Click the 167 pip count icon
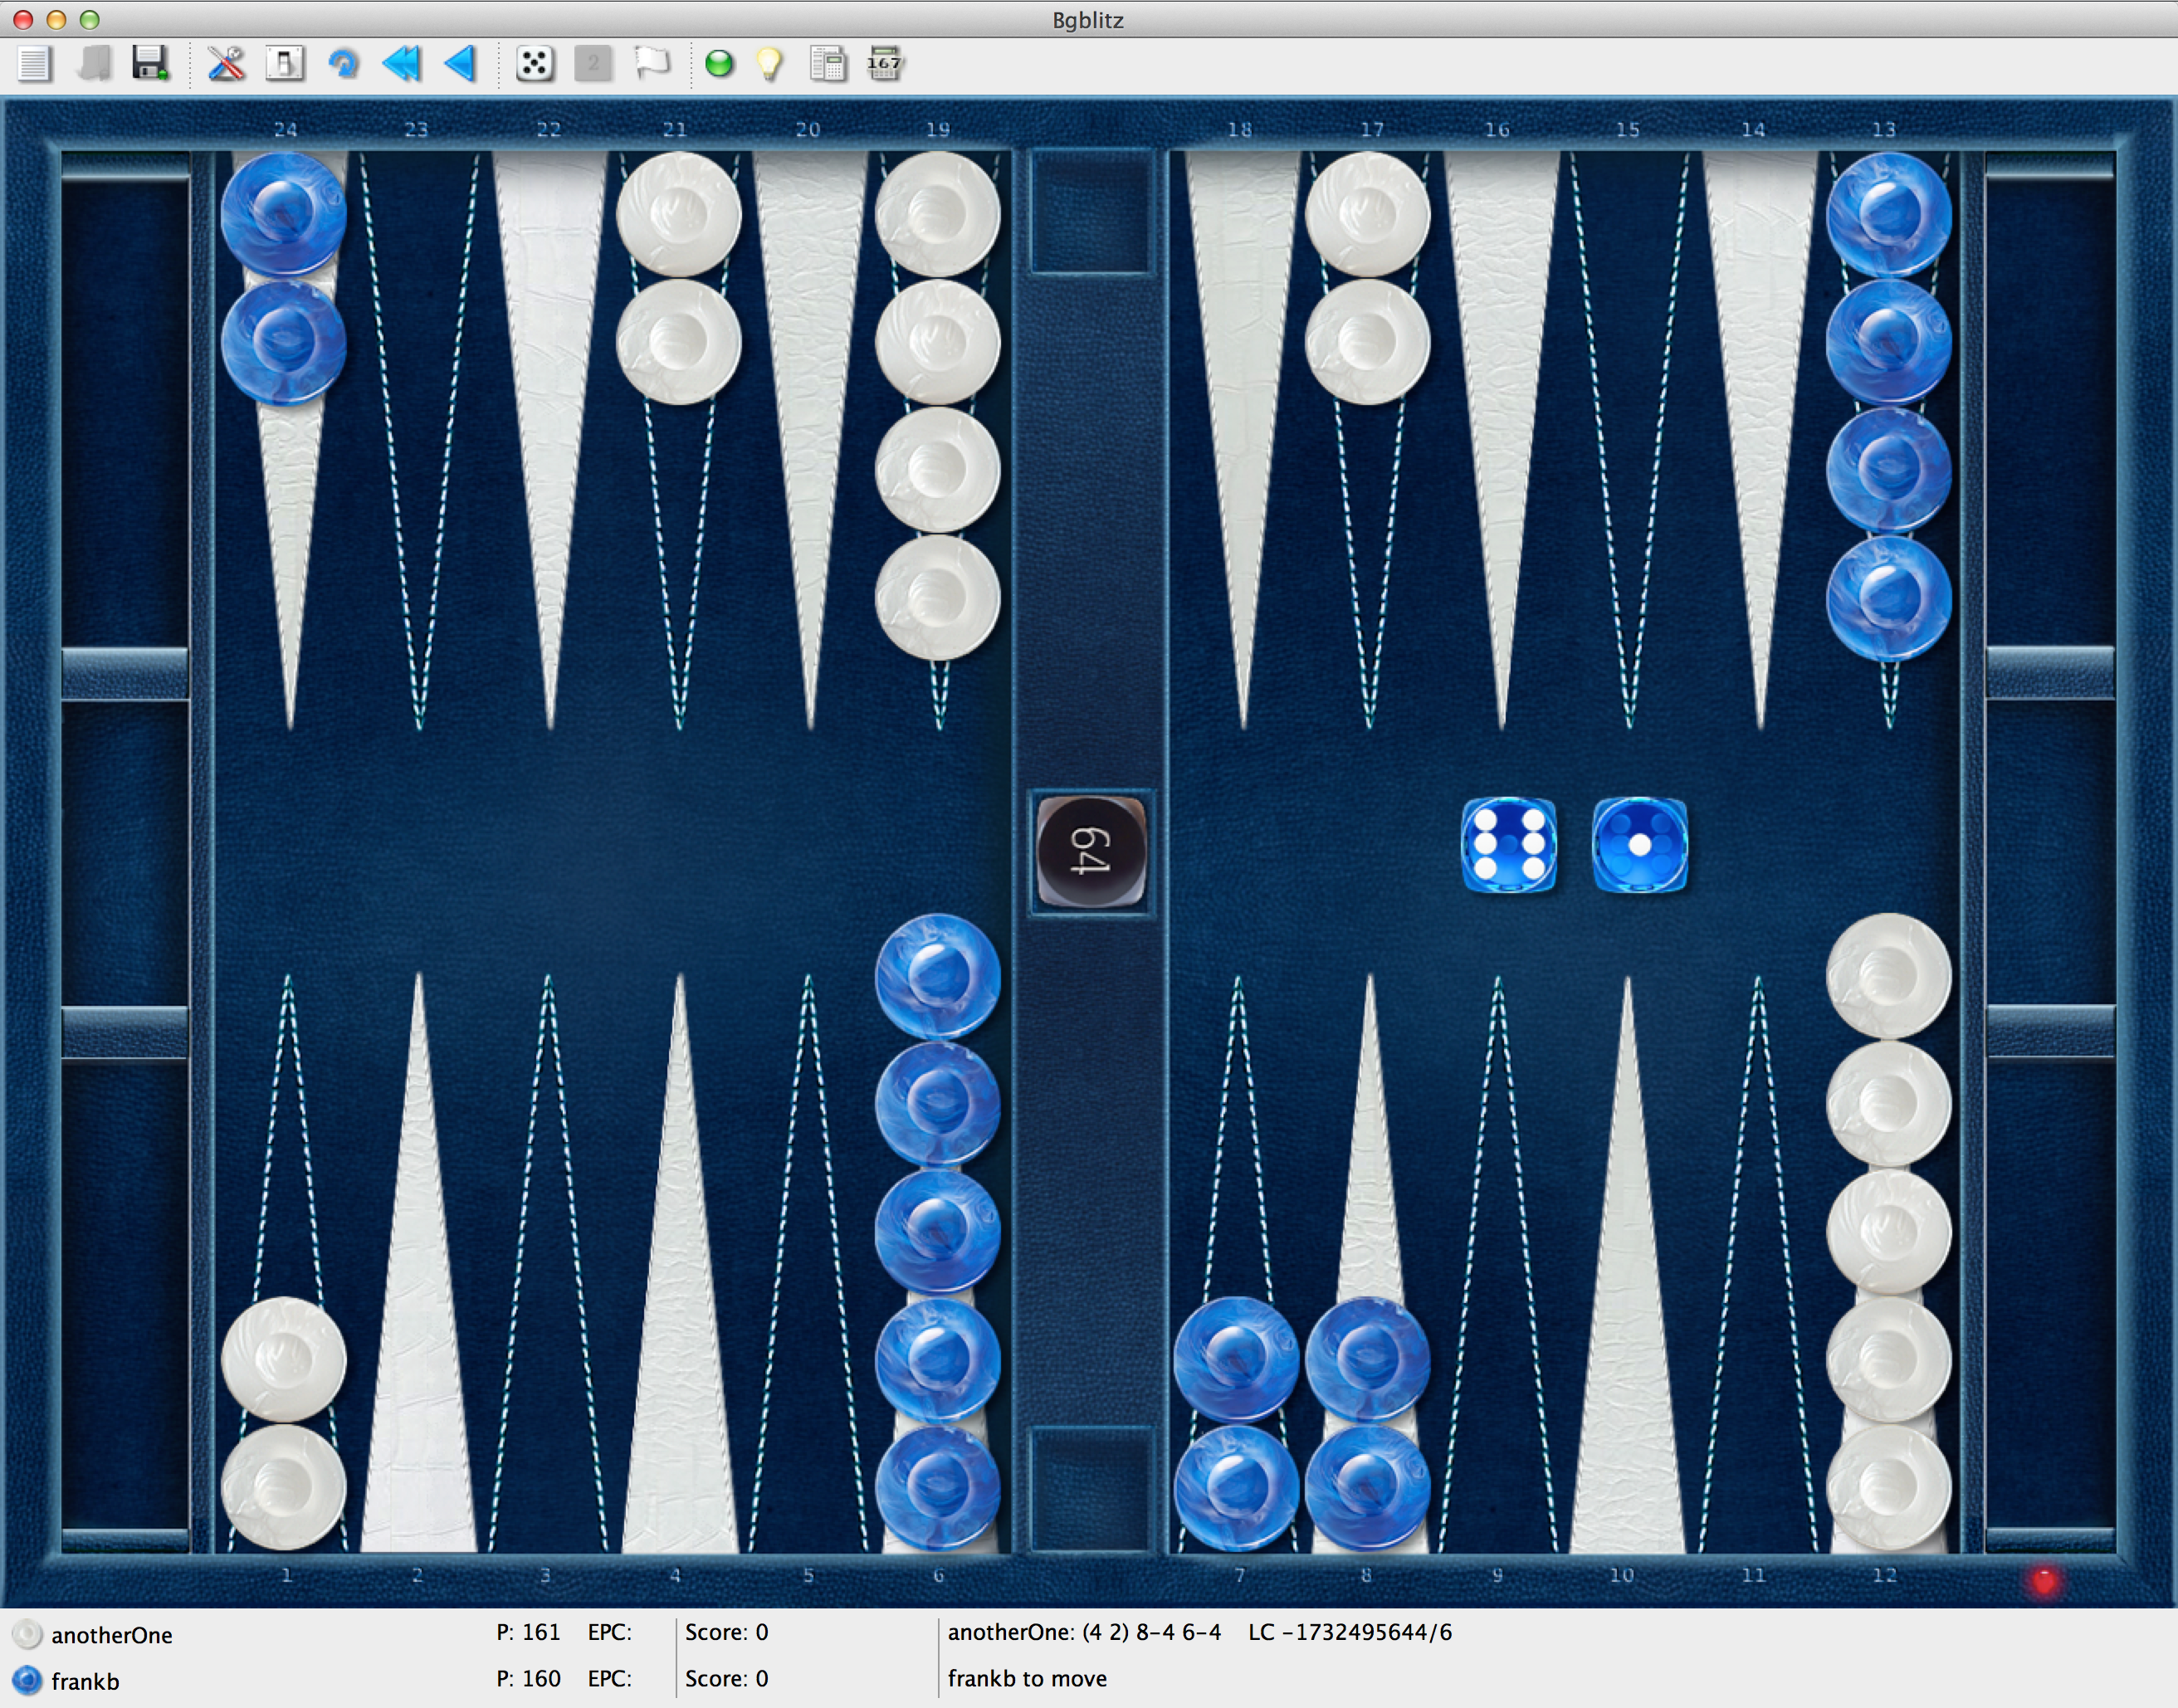The image size is (2178, 1708). click(x=885, y=64)
